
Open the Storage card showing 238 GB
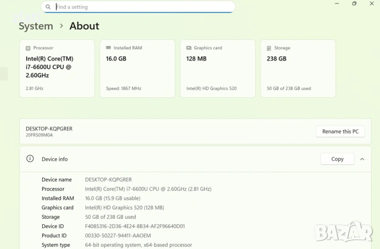point(298,69)
